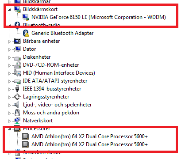
Task: Expand the IDE ATA/ATAPI-styrenheter category
Action: pyautogui.click(x=9, y=81)
